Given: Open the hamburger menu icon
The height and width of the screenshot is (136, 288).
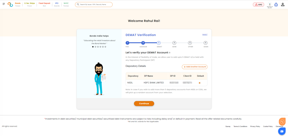Looking at the screenshot, I should pyautogui.click(x=4, y=4).
